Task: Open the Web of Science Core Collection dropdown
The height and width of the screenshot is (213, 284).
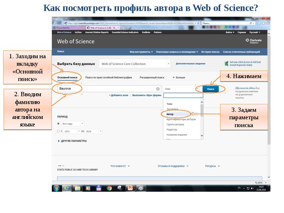Action: coord(168,64)
